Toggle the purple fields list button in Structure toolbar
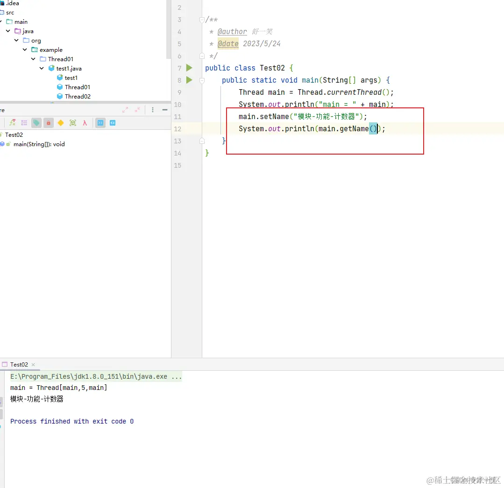This screenshot has height=488, width=504. tap(24, 123)
